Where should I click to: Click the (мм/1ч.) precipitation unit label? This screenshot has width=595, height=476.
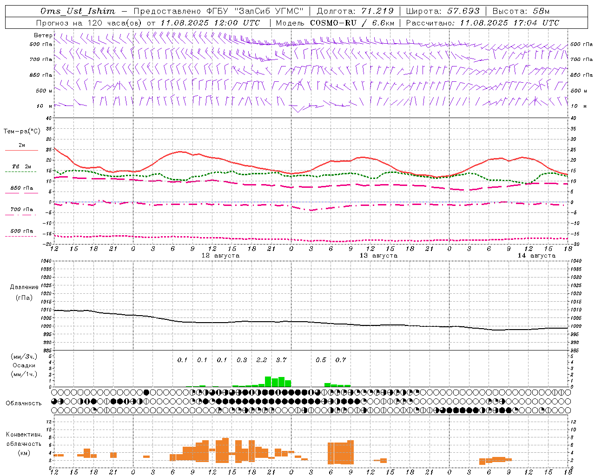tap(24, 374)
